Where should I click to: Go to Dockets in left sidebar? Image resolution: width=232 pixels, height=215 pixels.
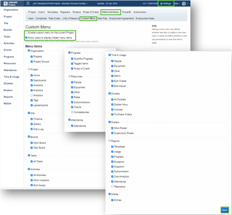tap(8, 83)
